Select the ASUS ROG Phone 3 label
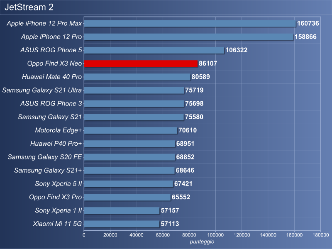This screenshot has height=249, width=332. pos(51,103)
